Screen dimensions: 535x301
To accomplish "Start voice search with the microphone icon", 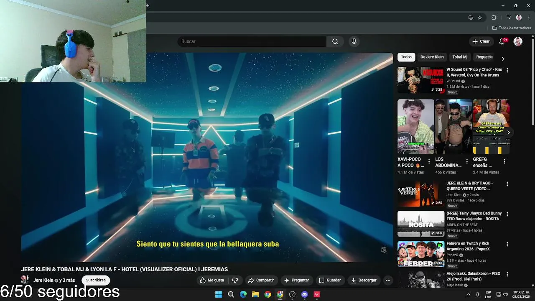I will click(x=354, y=41).
